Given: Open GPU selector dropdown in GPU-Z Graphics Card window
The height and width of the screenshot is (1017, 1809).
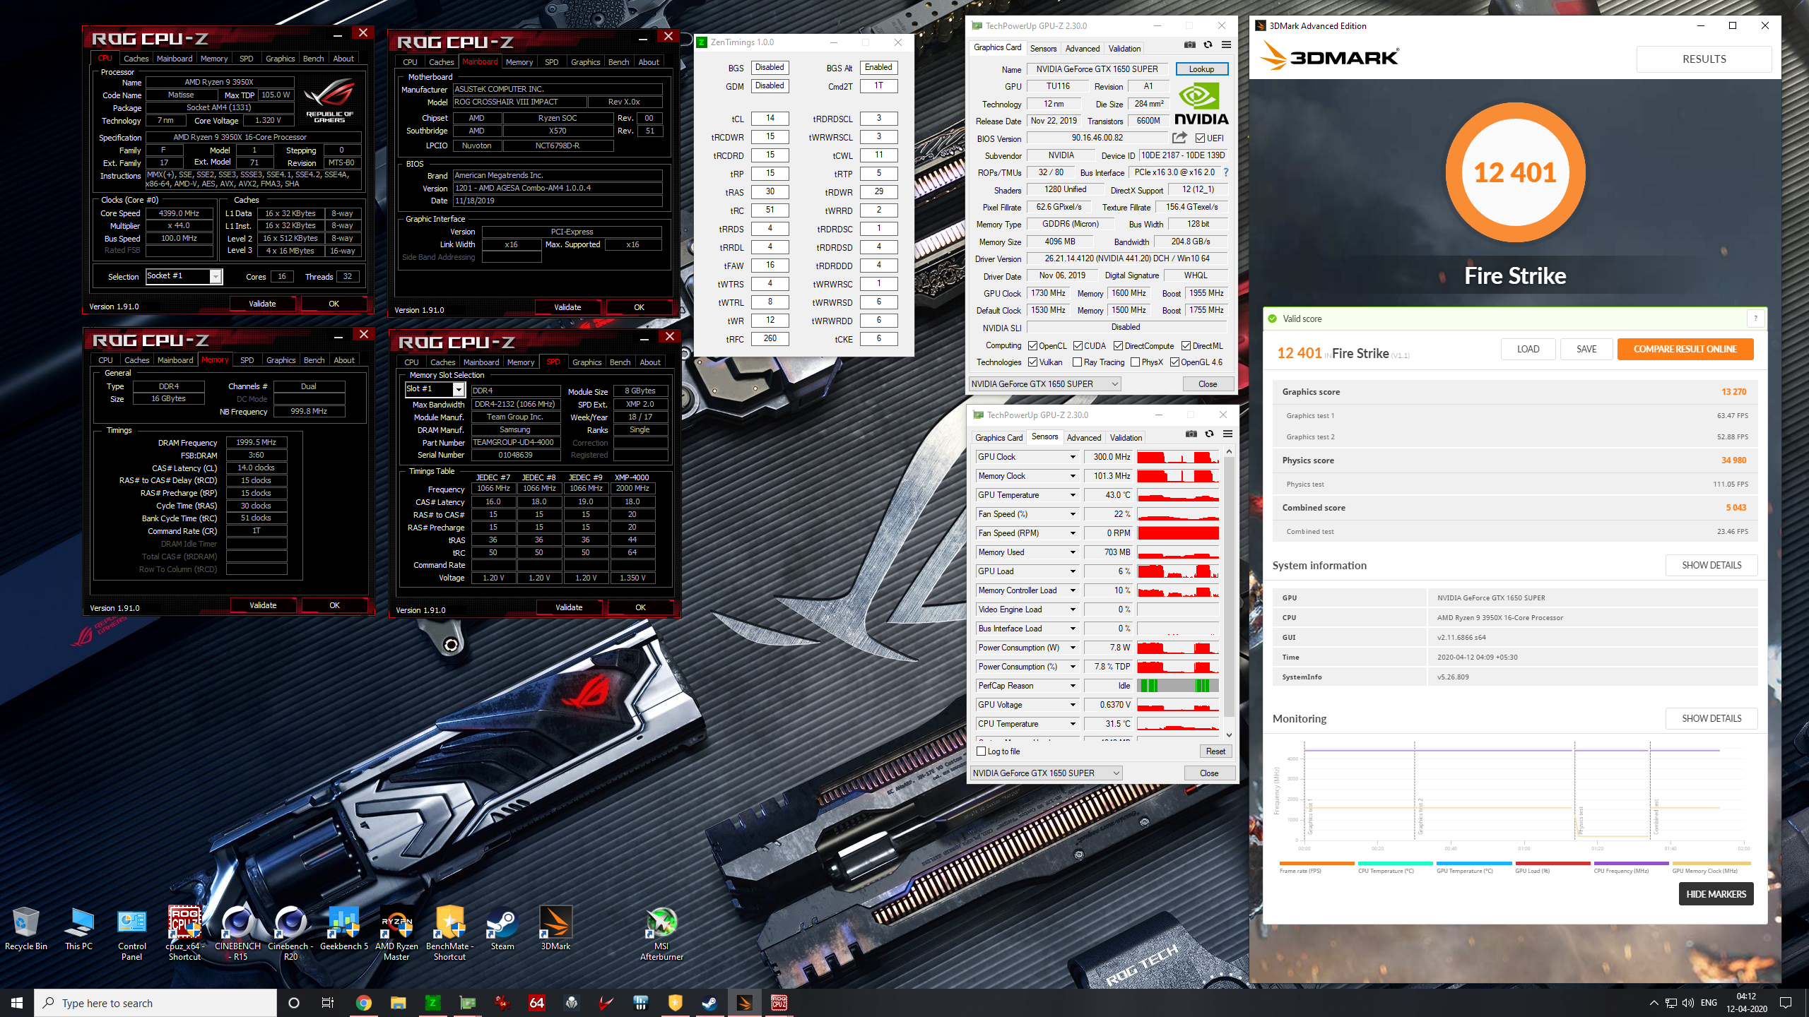Looking at the screenshot, I should pyautogui.click(x=1045, y=384).
